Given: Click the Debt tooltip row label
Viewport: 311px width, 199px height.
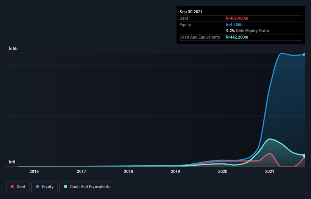Looking at the screenshot, I should pyautogui.click(x=184, y=18).
